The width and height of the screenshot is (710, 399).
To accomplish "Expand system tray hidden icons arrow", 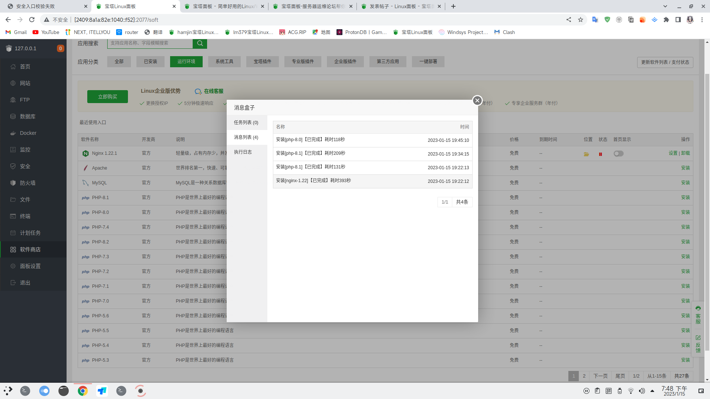I will (652, 391).
